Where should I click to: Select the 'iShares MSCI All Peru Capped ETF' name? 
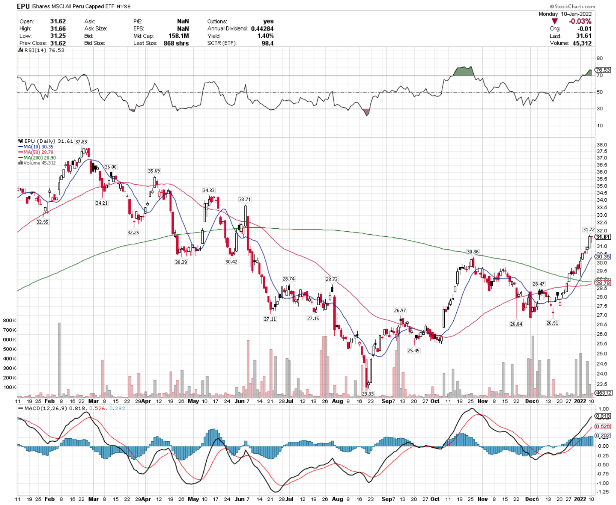pos(73,7)
